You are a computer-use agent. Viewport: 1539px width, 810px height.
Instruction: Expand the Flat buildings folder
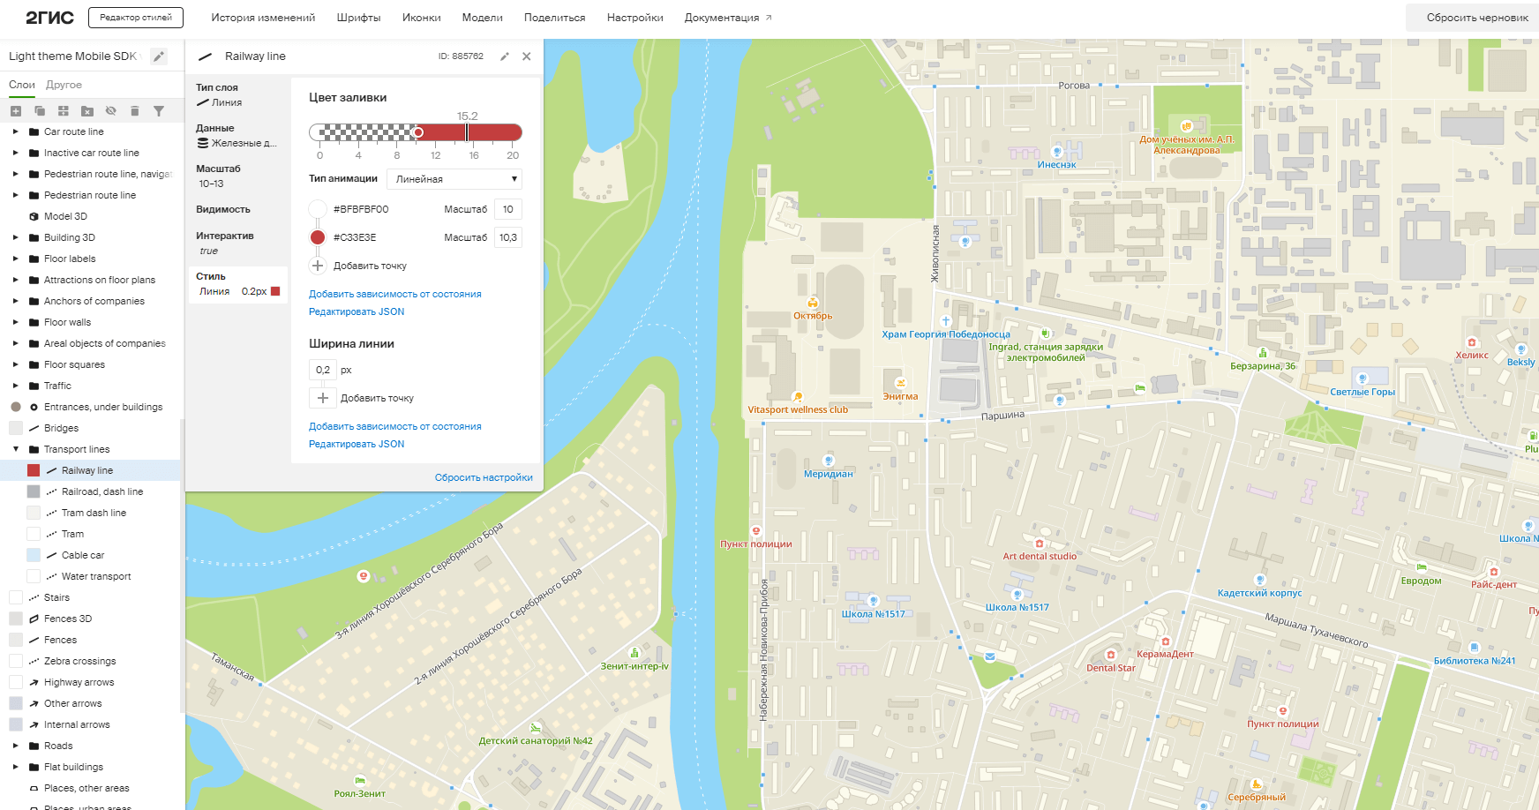15,767
